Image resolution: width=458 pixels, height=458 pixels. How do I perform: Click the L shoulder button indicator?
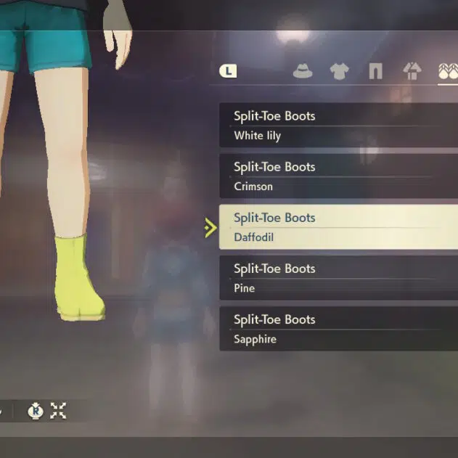point(228,71)
